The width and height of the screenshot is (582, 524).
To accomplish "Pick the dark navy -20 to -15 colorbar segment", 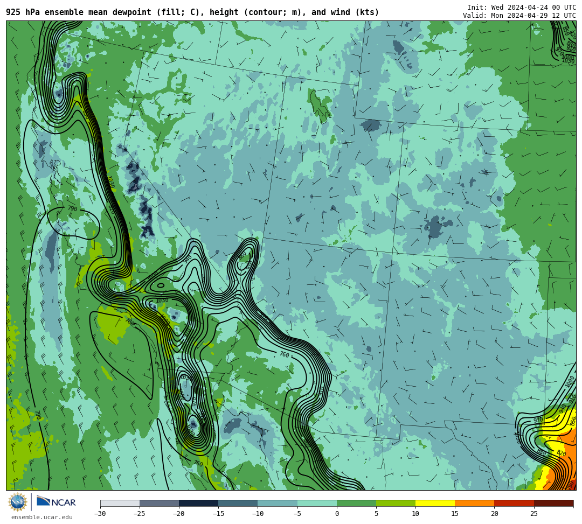I will [198, 503].
